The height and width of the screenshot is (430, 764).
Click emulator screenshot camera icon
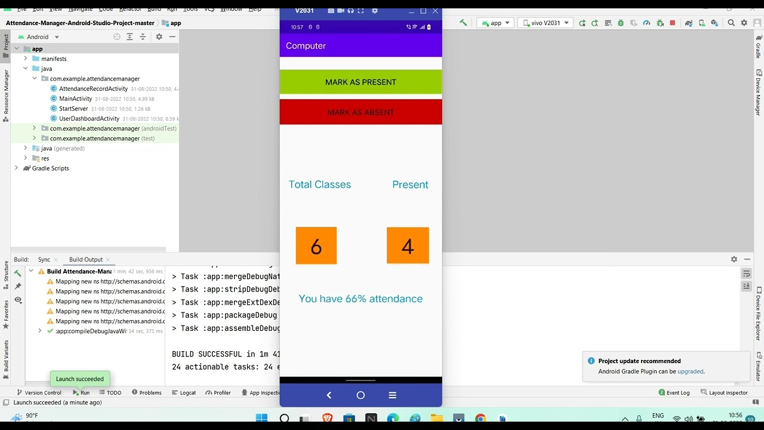[331, 11]
